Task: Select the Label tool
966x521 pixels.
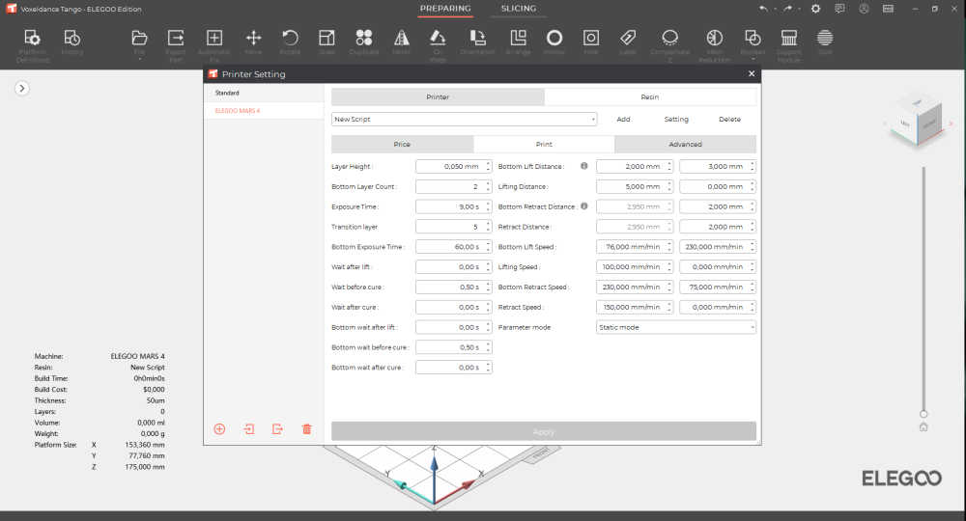Action: (x=628, y=42)
